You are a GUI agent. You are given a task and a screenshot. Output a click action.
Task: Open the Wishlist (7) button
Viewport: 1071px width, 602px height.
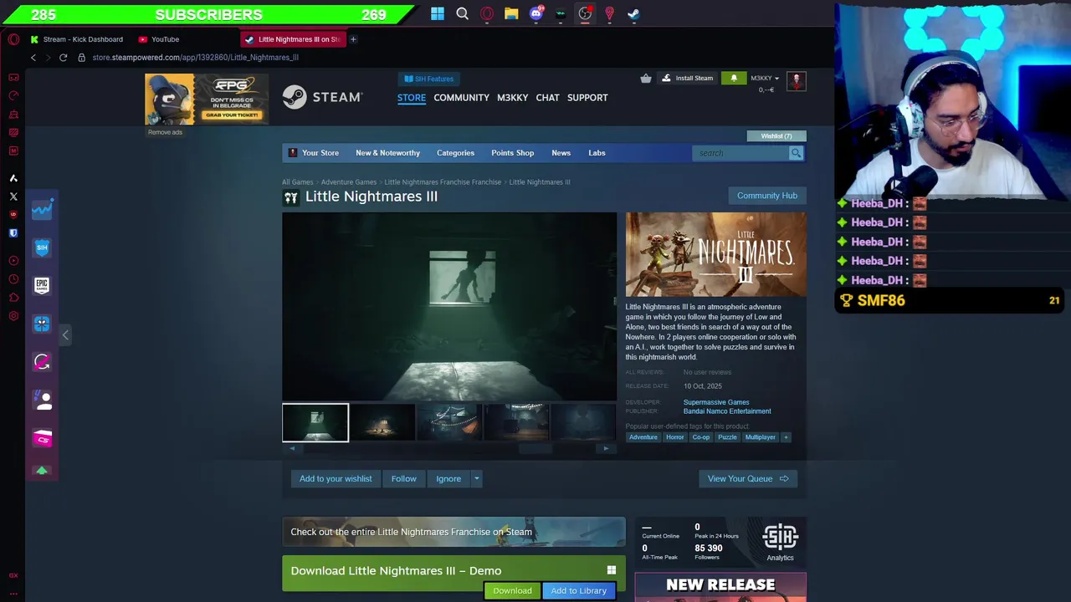776,136
